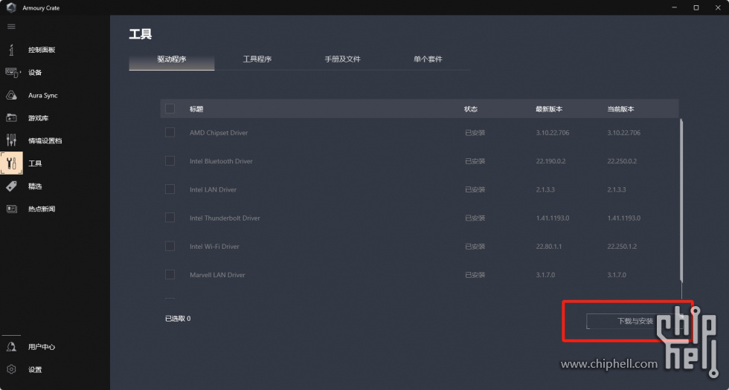This screenshot has height=390, width=729.
Task: Select the 工具 tools icon
Action: click(11, 163)
